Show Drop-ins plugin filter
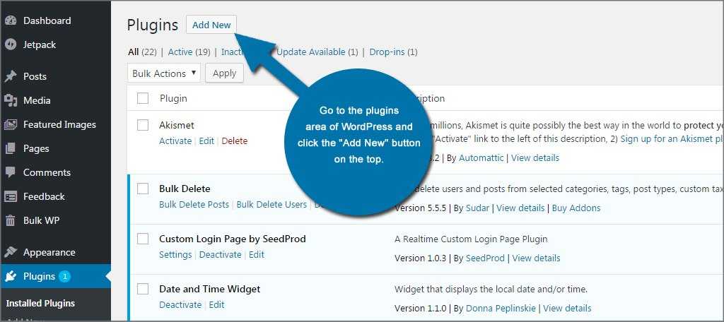 (388, 52)
